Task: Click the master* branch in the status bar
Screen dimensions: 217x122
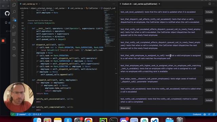Action: [21, 115]
